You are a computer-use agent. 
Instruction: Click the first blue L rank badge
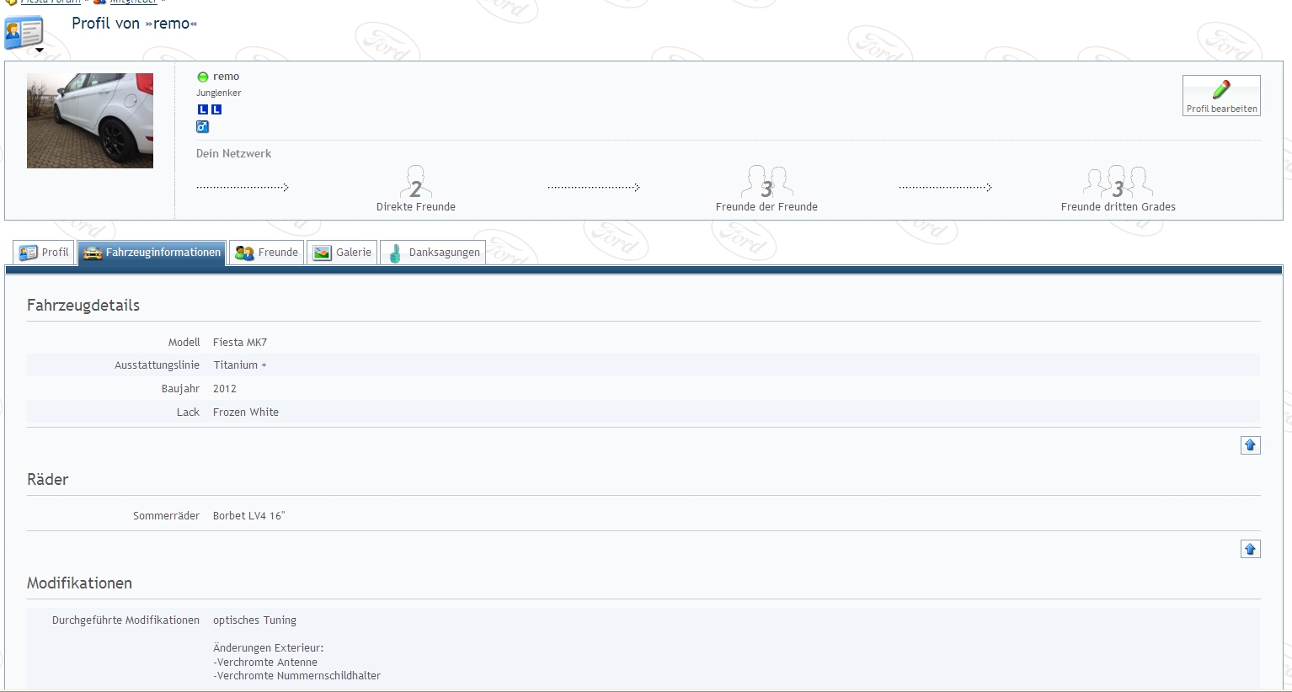pos(202,109)
